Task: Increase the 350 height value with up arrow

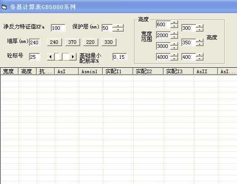Action: (200, 41)
